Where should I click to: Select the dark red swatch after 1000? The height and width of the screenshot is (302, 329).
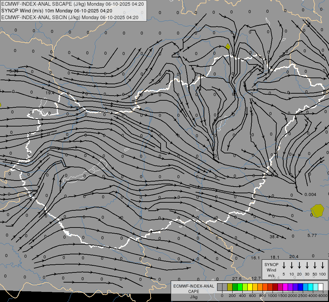click(275, 287)
